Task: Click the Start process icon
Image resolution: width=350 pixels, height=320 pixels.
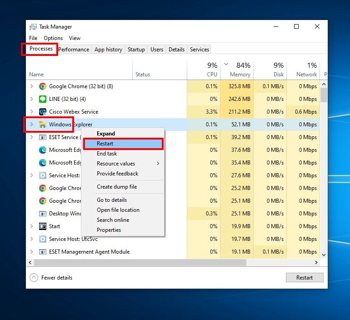Action: tap(43, 226)
